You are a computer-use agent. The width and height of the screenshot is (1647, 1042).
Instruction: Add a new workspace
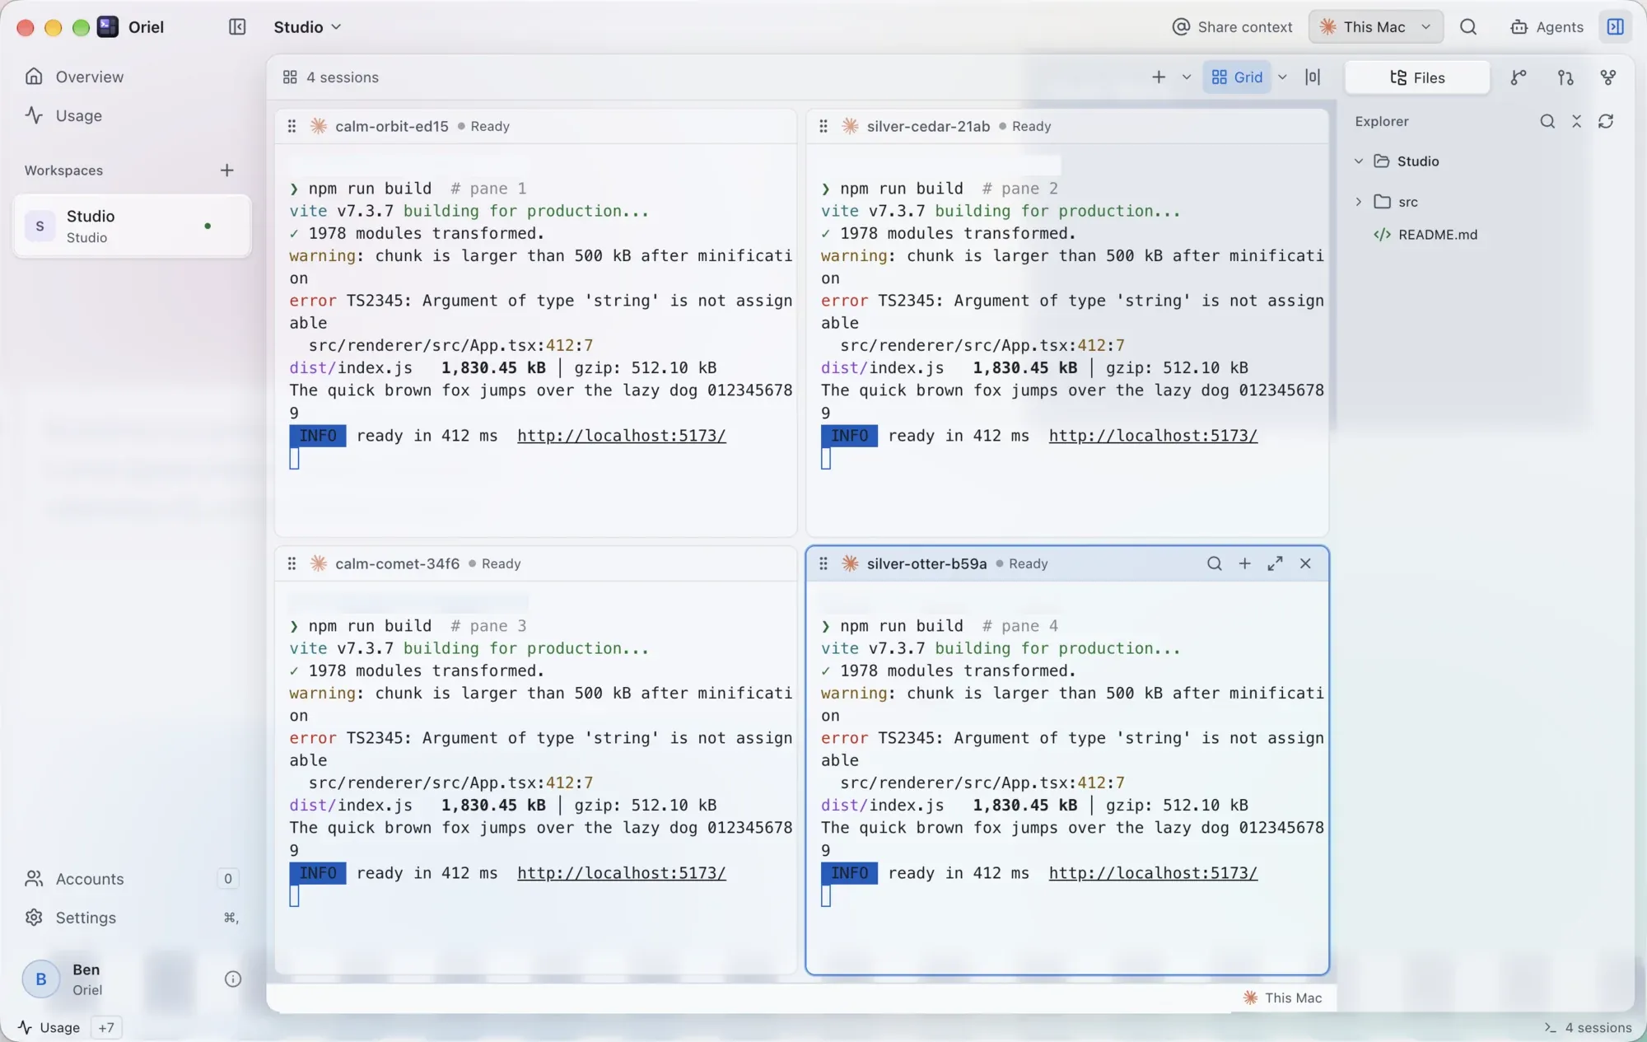tap(226, 171)
